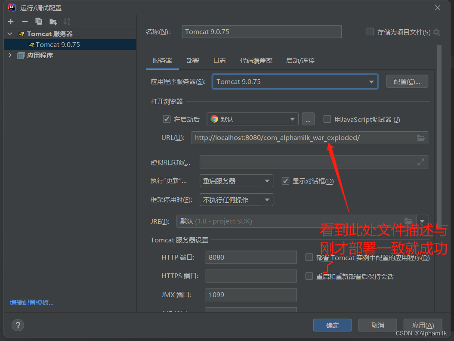
Task: Add a new run configuration
Action: pos(11,22)
